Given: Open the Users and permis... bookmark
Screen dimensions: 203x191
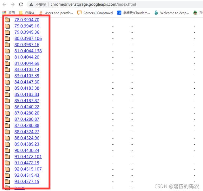Looking at the screenshot, I should (56, 13).
